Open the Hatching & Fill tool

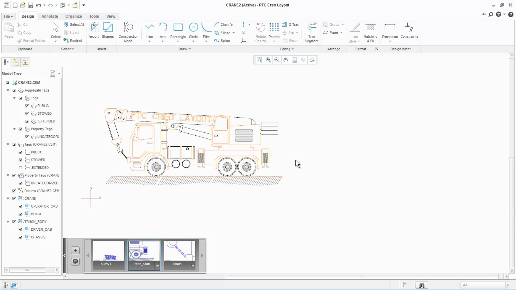click(x=371, y=32)
